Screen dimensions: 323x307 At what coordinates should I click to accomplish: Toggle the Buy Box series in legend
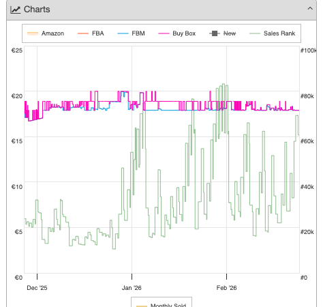177,33
